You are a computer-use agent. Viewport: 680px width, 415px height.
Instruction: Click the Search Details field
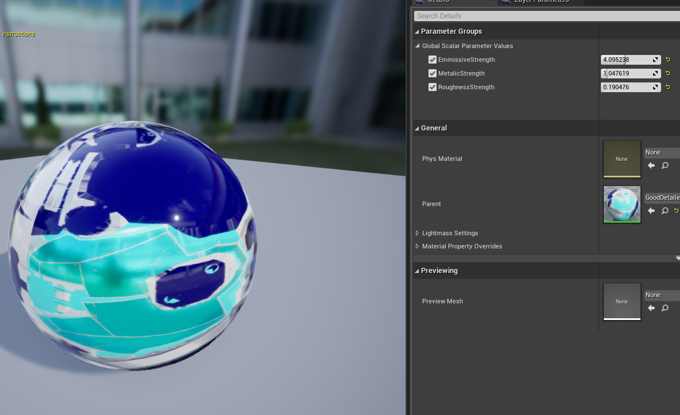point(547,16)
